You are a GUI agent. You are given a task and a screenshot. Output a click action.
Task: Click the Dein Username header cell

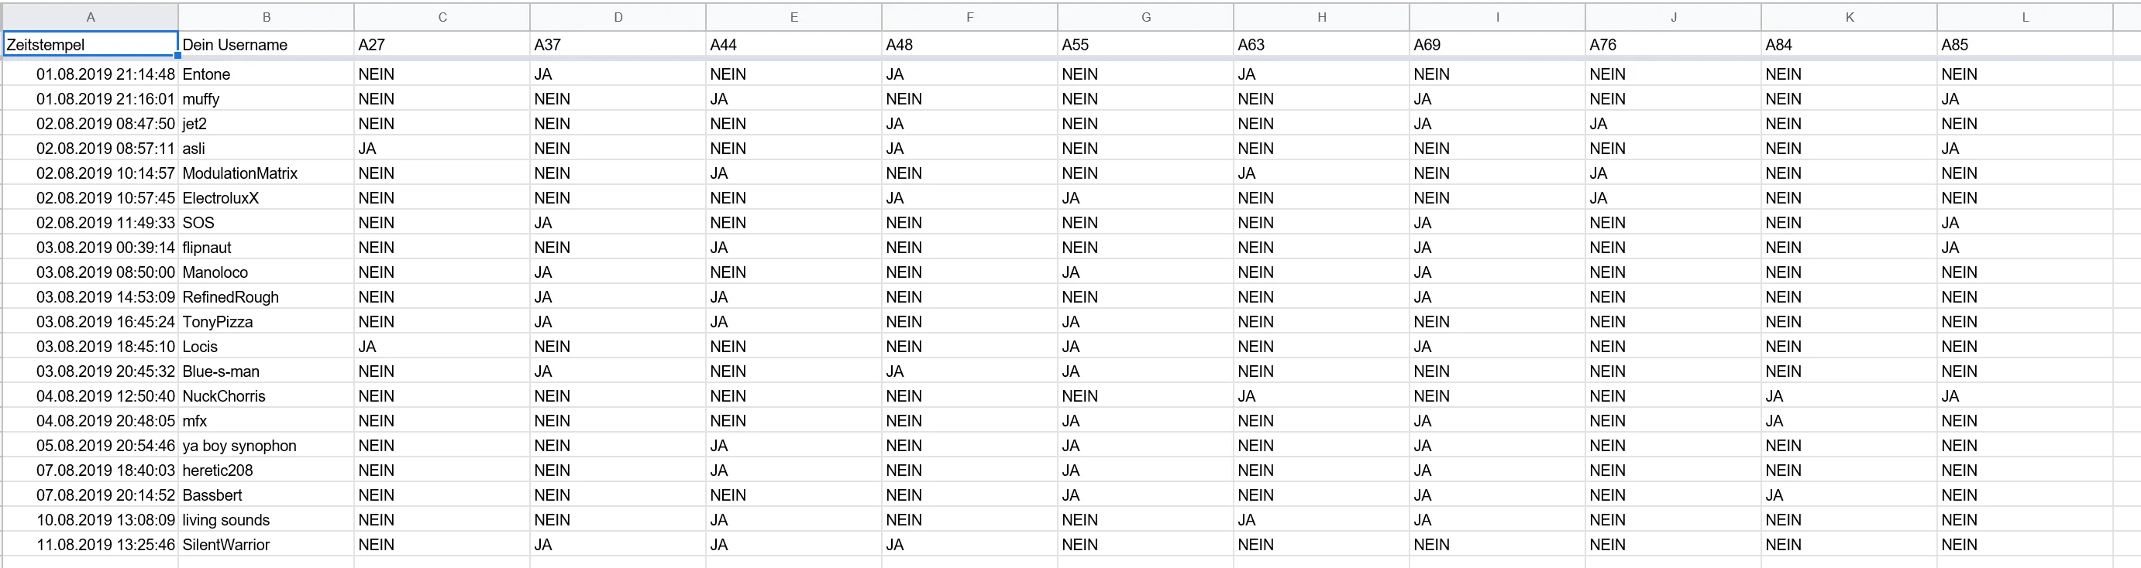coord(266,44)
